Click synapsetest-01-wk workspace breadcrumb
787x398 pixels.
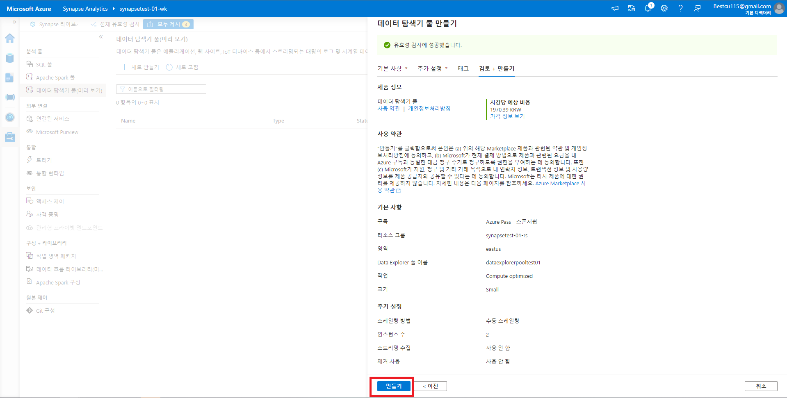[143, 9]
